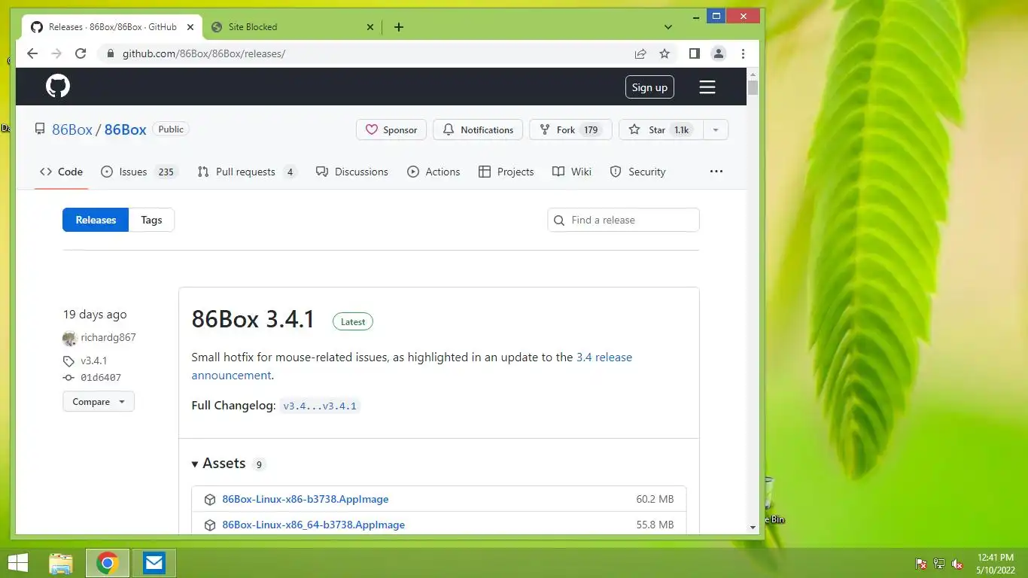The height and width of the screenshot is (578, 1028).
Task: Click the scrollbar down arrow
Action: tap(753, 528)
